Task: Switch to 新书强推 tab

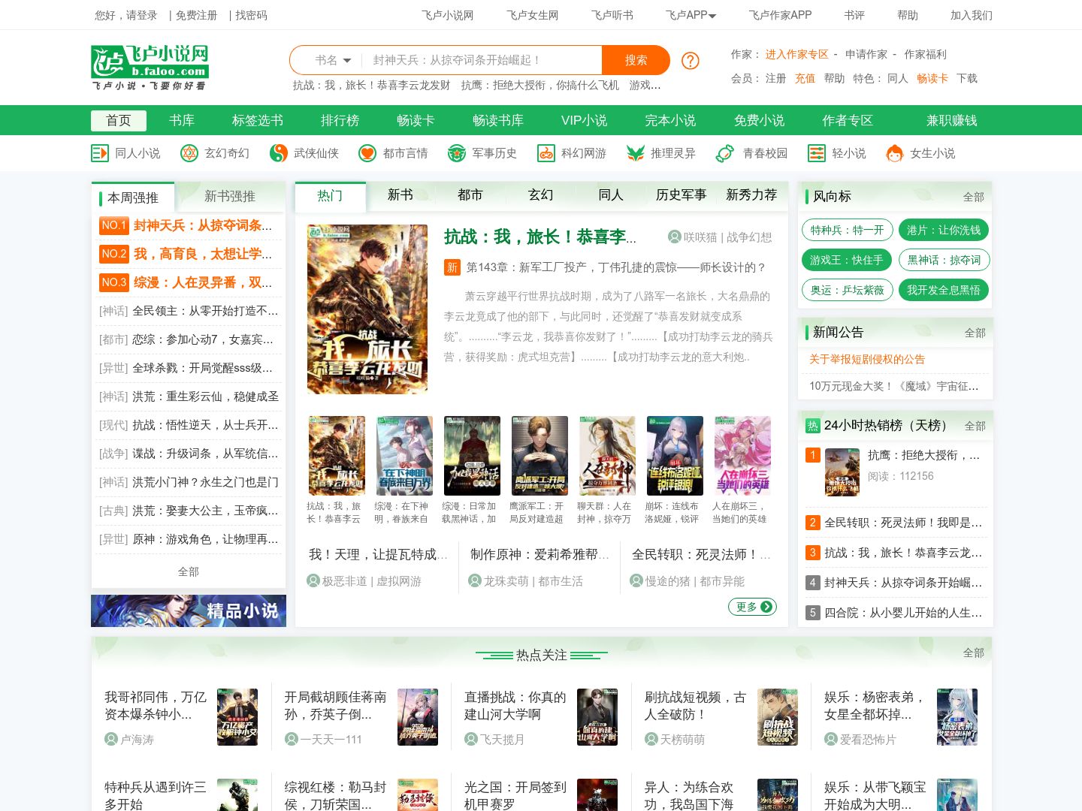Action: click(x=230, y=197)
